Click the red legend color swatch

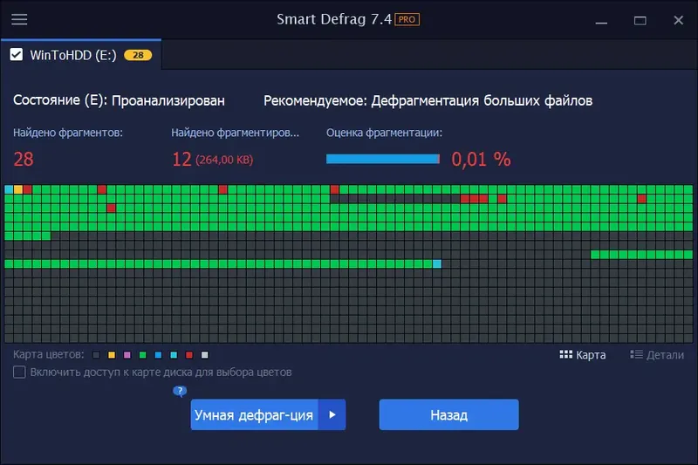pyautogui.click(x=189, y=355)
